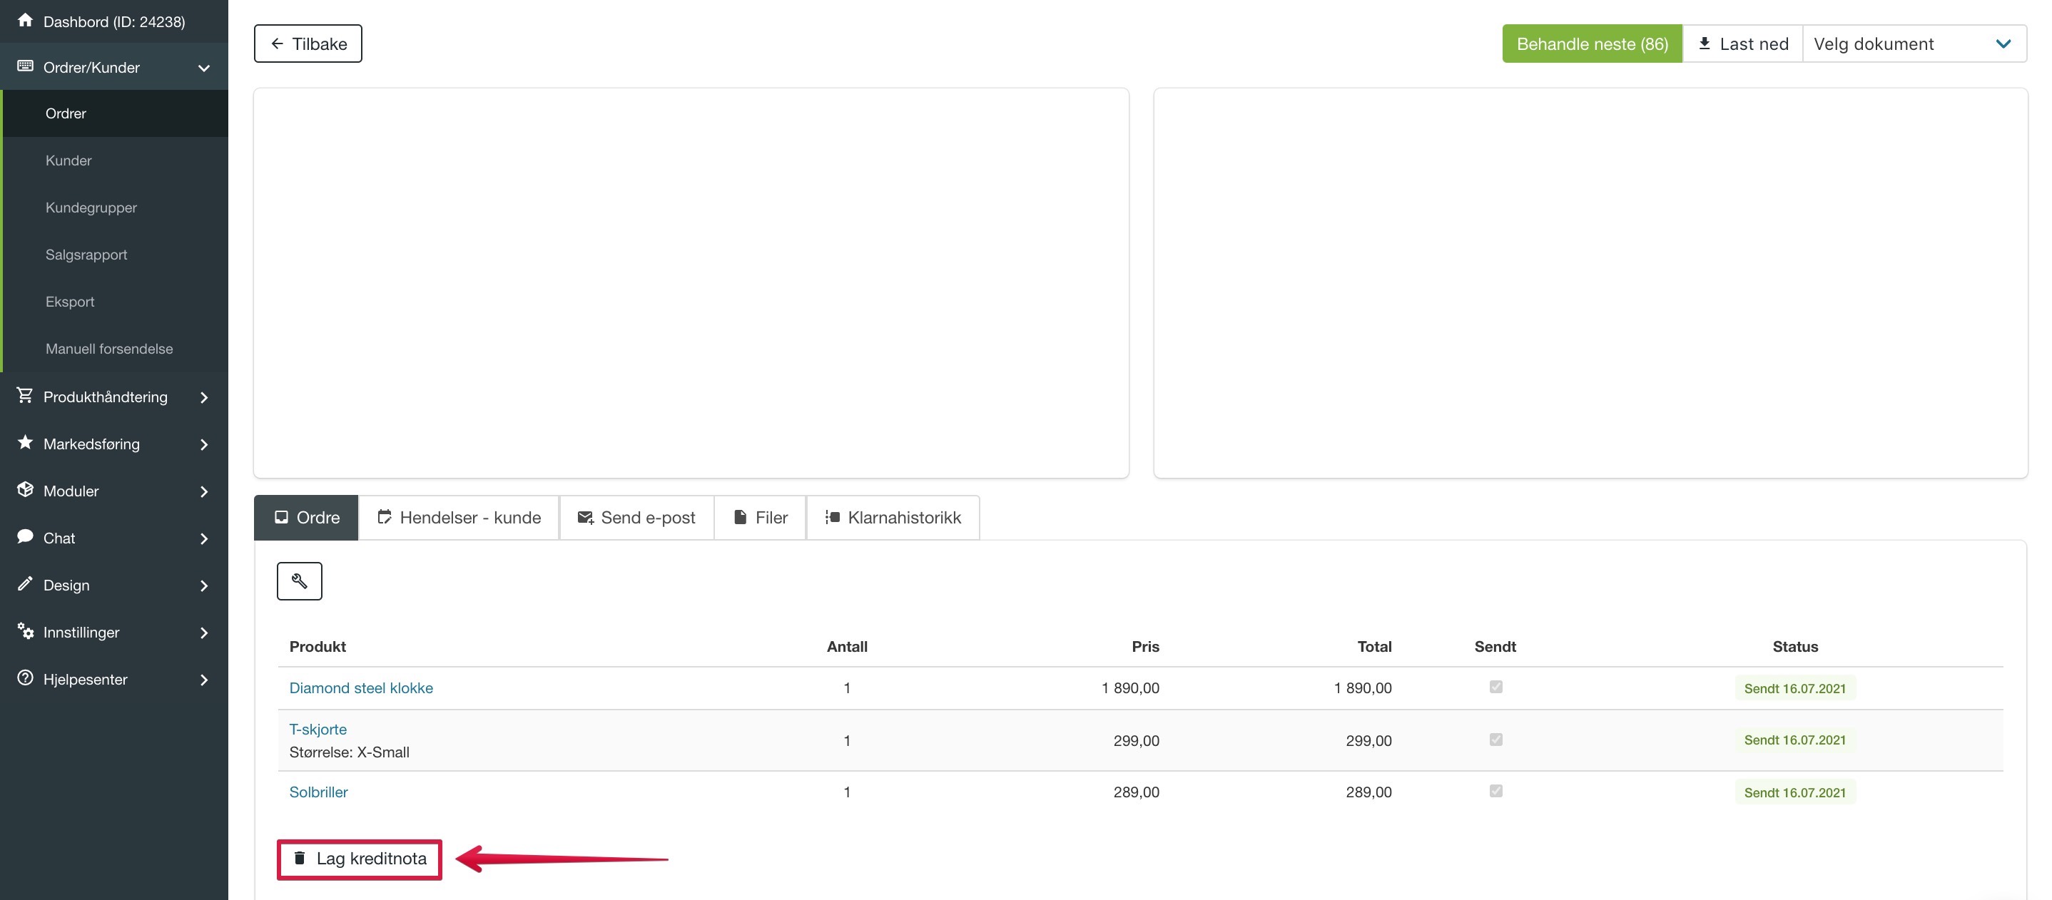This screenshot has width=2052, height=900.
Task: Open Kundegrupper in the sidebar
Action: click(114, 207)
